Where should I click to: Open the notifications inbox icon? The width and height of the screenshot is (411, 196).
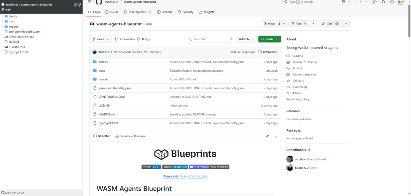point(392,2)
